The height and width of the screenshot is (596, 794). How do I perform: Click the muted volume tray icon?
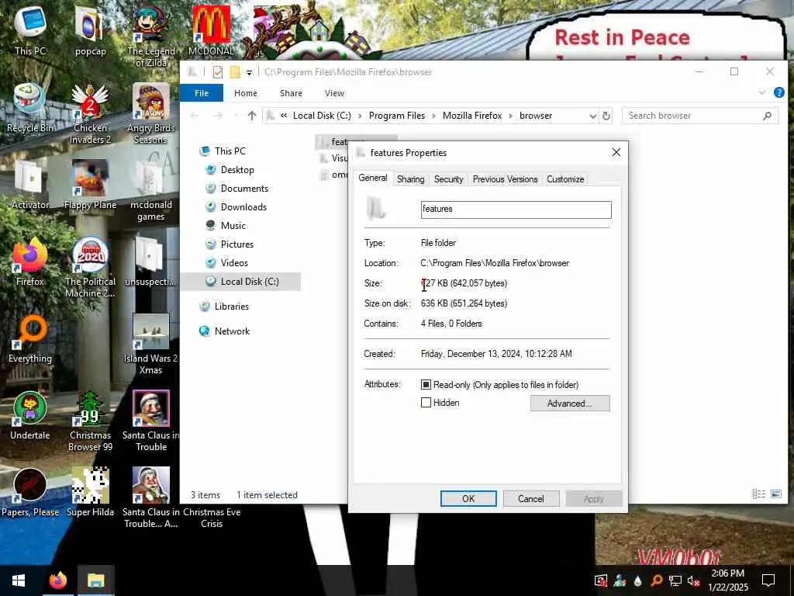coord(693,580)
